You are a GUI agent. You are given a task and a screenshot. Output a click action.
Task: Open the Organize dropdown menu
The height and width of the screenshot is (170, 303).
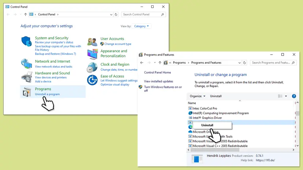click(197, 96)
